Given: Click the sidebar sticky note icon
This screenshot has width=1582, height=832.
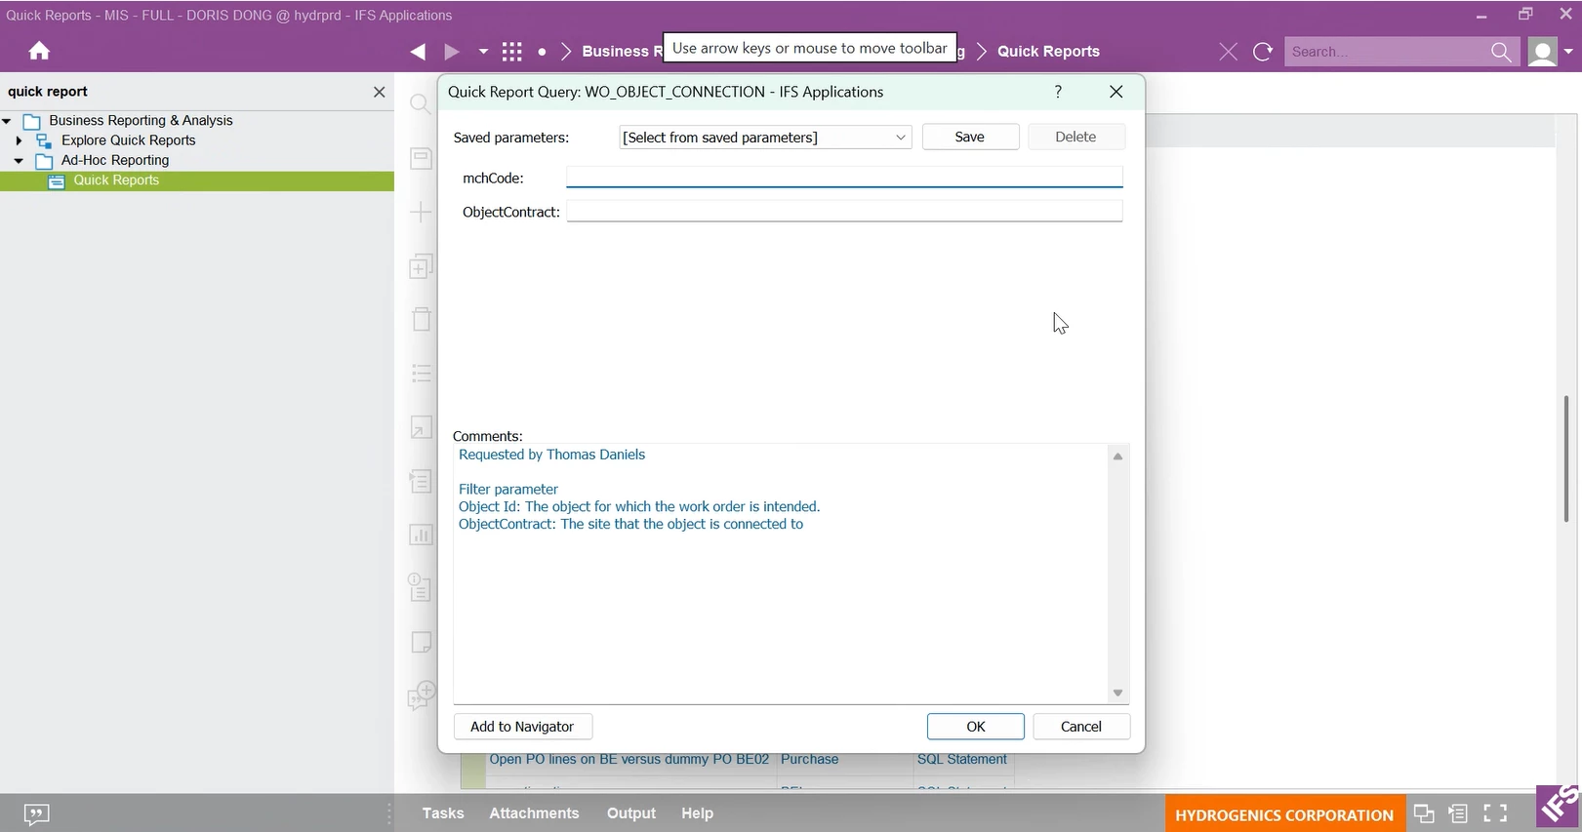Looking at the screenshot, I should [421, 642].
